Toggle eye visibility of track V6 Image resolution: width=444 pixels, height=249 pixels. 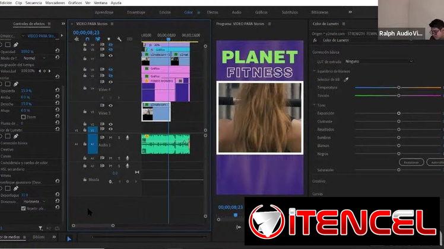(110, 69)
